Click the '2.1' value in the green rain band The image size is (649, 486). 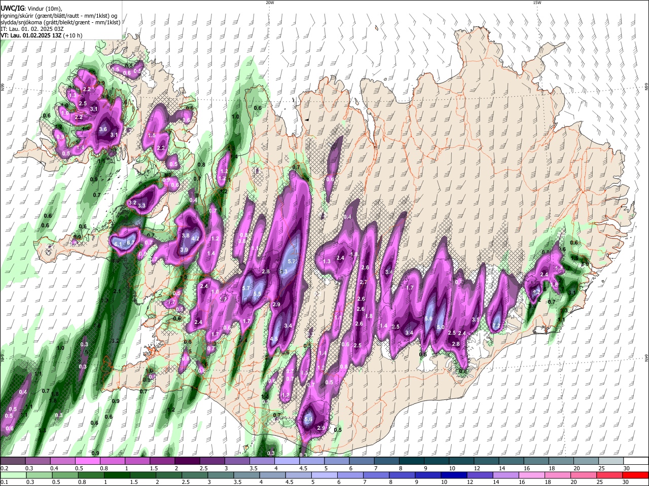(117, 291)
